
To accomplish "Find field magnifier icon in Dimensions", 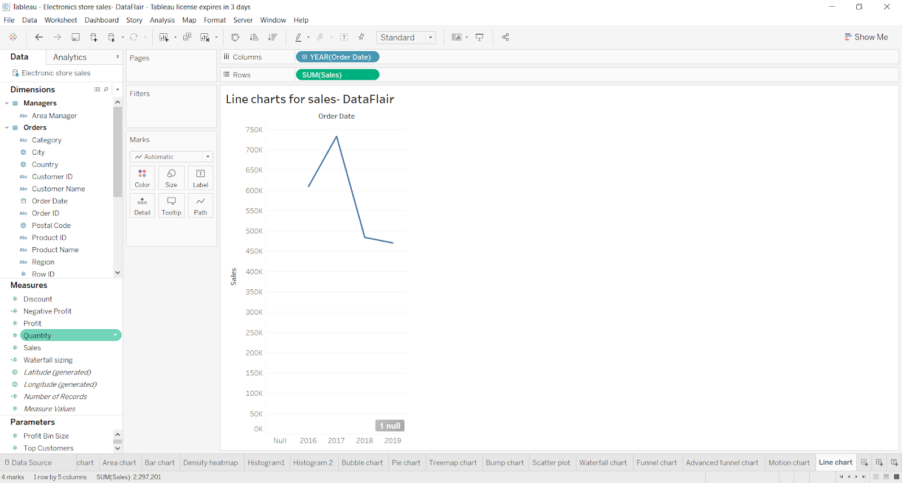I will [x=106, y=90].
